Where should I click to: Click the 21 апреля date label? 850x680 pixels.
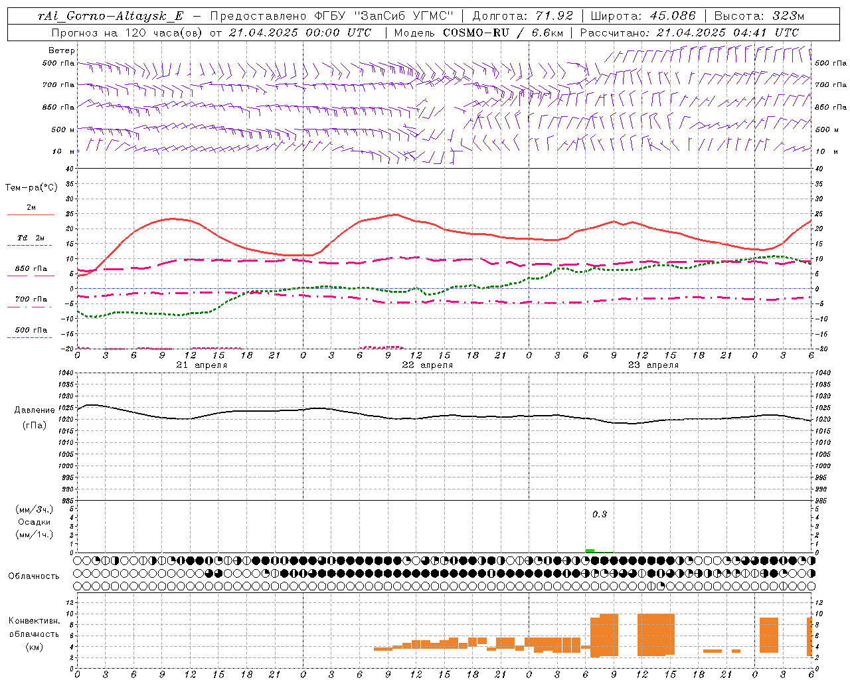(201, 365)
